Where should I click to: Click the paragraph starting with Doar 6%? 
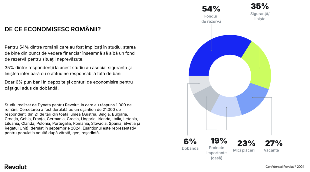pos(69,85)
